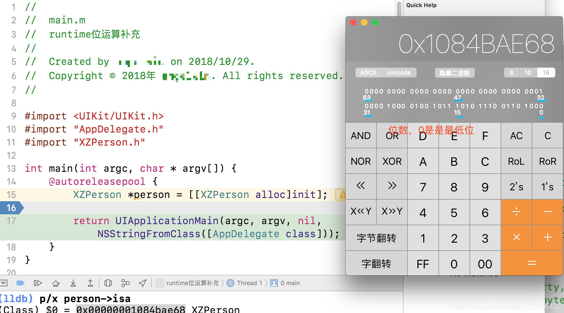Viewport: 564px width, 313px height.
Task: Select runtime位运算补充 process in debug bar
Action: click(187, 283)
